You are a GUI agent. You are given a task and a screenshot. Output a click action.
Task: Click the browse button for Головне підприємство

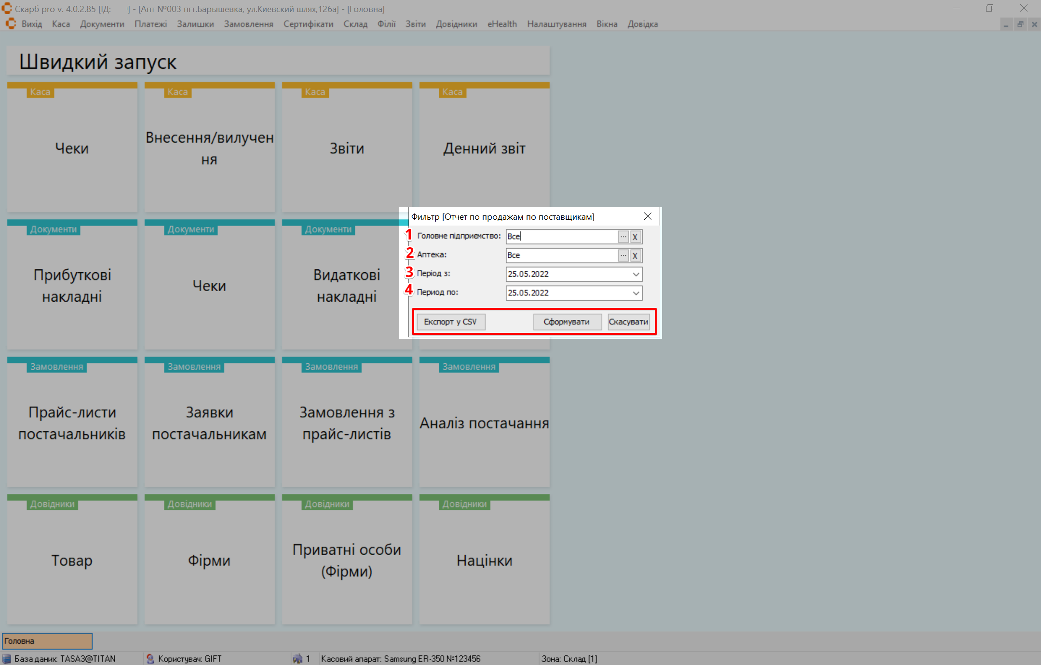(x=623, y=237)
